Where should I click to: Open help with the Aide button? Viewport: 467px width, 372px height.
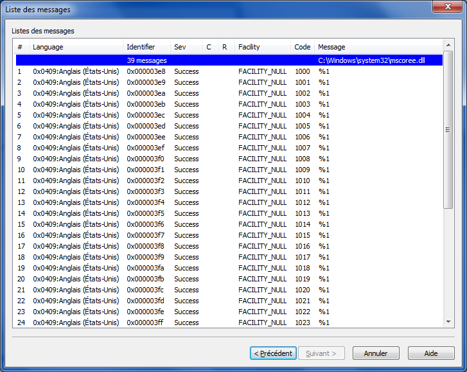point(430,353)
